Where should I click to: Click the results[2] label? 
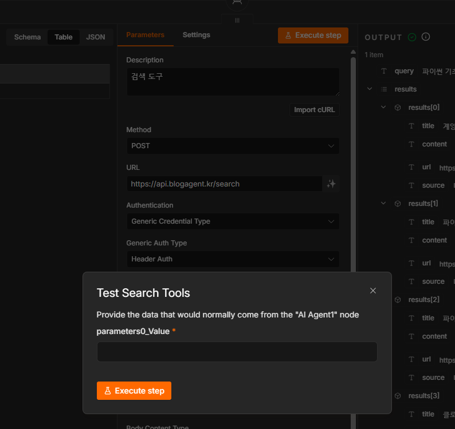(424, 300)
